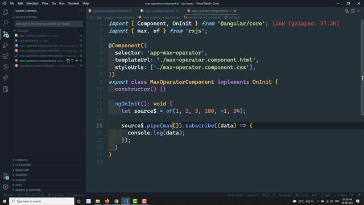
Task: Open the View menu
Action: coord(45,3)
